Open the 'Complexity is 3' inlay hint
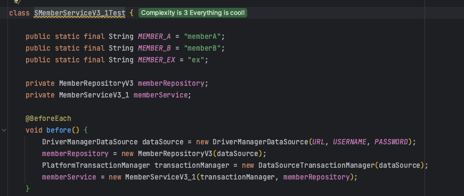 tap(193, 13)
